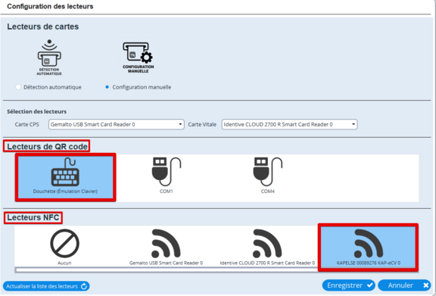Select the KAPELSE KAP-eCV NFC reader icon
The width and height of the screenshot is (436, 296).
(369, 244)
